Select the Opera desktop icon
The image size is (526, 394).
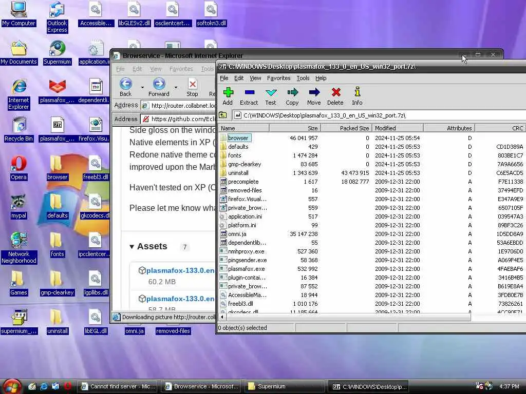pyautogui.click(x=18, y=168)
